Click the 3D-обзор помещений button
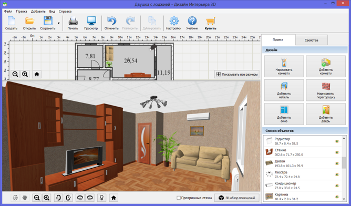The height and width of the screenshot is (206, 351). (x=237, y=198)
